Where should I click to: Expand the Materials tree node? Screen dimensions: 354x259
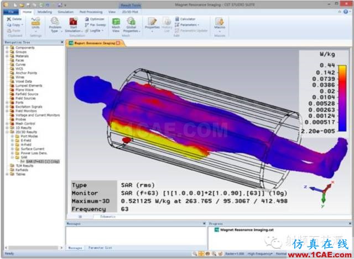click(x=7, y=56)
